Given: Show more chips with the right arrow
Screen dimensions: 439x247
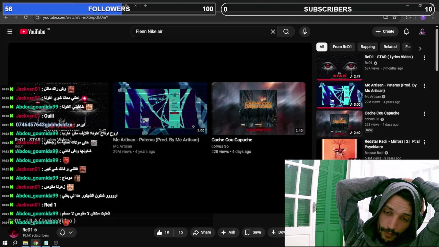Looking at the screenshot, I should [x=420, y=48].
